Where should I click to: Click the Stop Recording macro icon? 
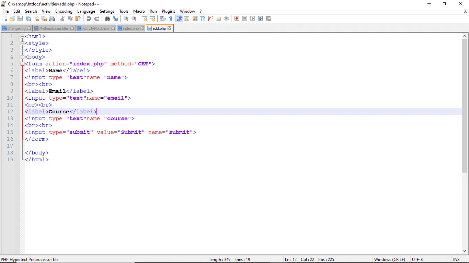coord(245,18)
